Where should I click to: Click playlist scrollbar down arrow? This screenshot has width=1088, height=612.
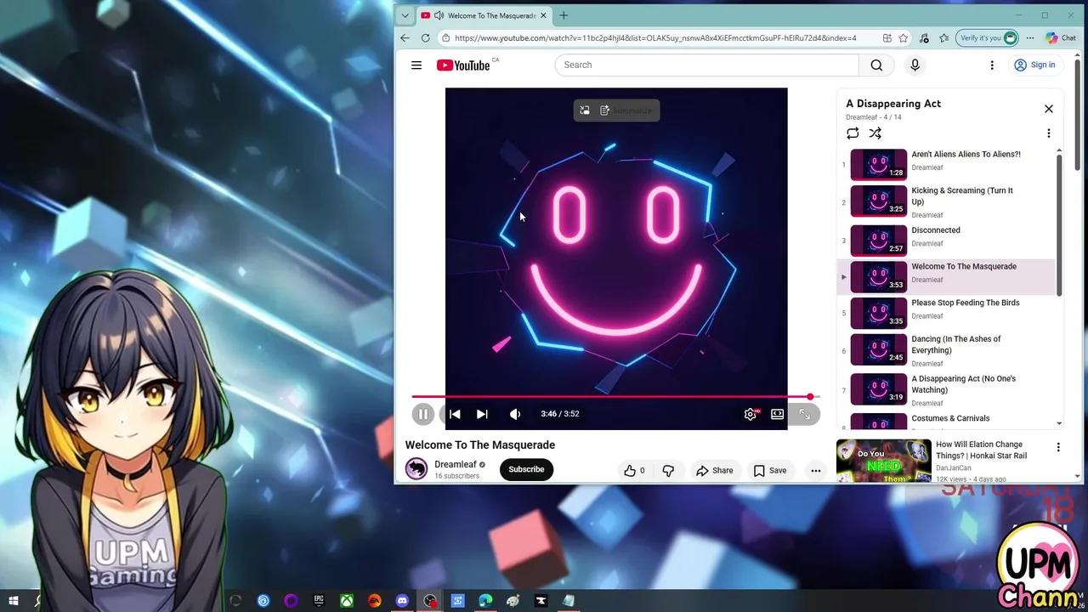tap(1059, 423)
